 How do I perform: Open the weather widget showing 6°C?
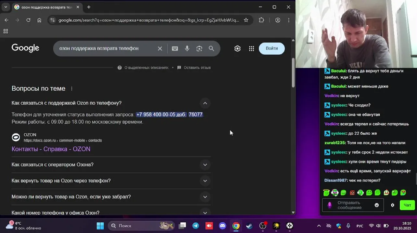tap(23, 226)
